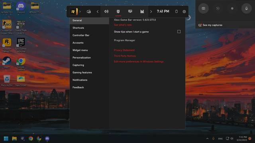Select the rp foto 17.3 desktop folder
Image resolution: width=255 pixels, height=143 pixels.
[35, 8]
